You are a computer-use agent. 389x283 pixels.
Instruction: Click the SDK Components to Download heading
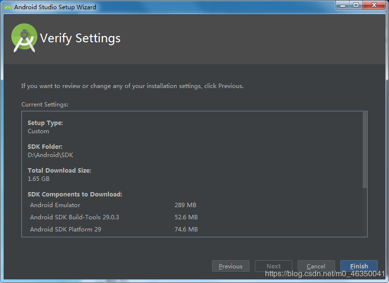coord(75,194)
